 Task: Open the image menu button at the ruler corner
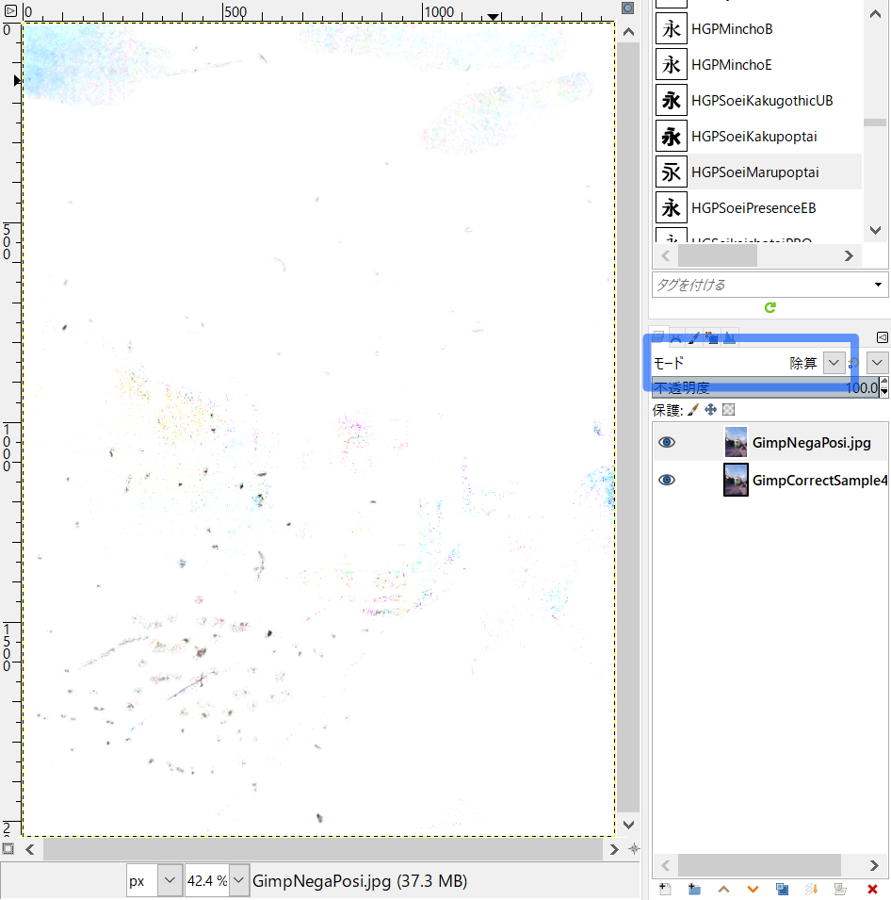tap(10, 9)
